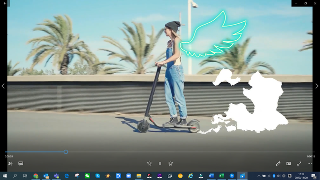
Task: Open the taskbar clock and date
Action: [x=301, y=176]
